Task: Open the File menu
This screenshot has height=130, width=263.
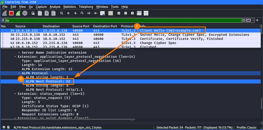Action: (x=5, y=7)
